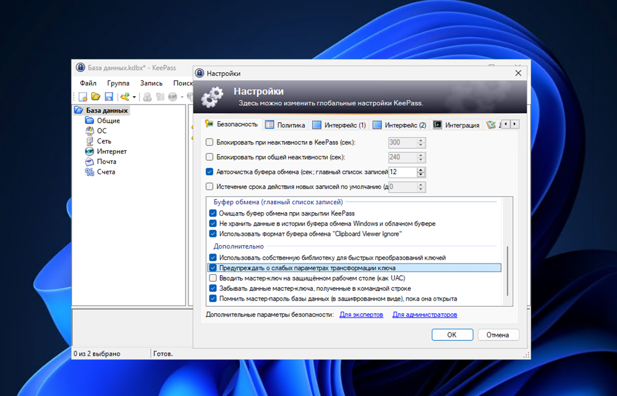Select the Интернет group globe icon
Viewport: 617px width, 396px height.
[89, 151]
